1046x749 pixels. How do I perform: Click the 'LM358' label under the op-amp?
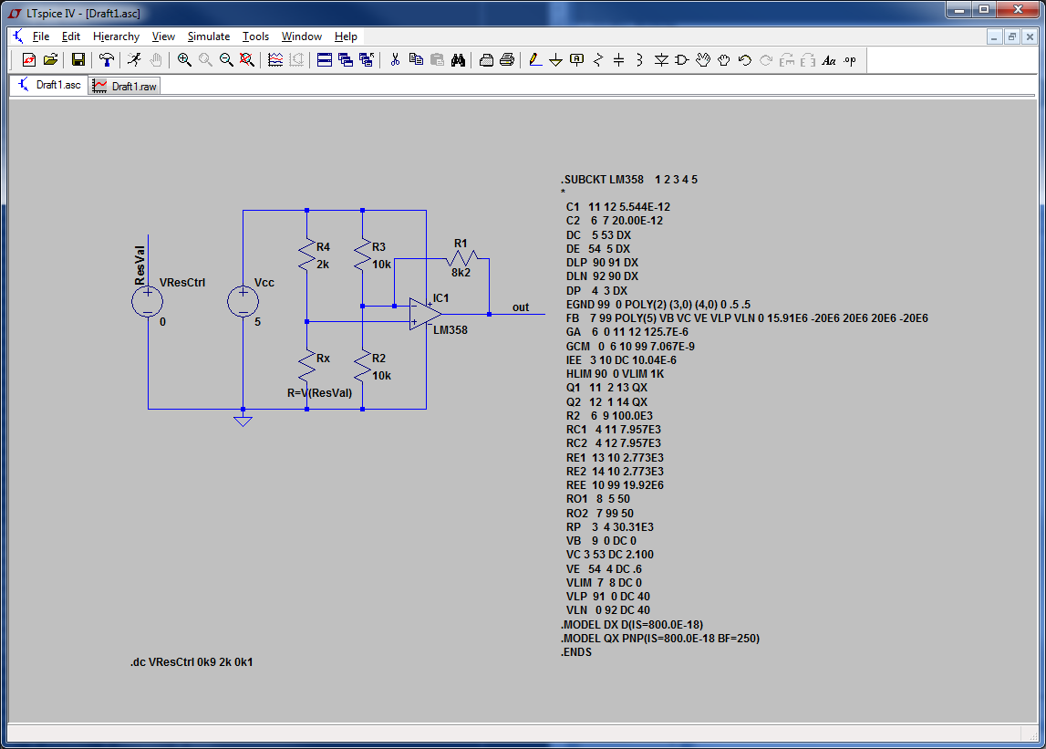point(451,329)
